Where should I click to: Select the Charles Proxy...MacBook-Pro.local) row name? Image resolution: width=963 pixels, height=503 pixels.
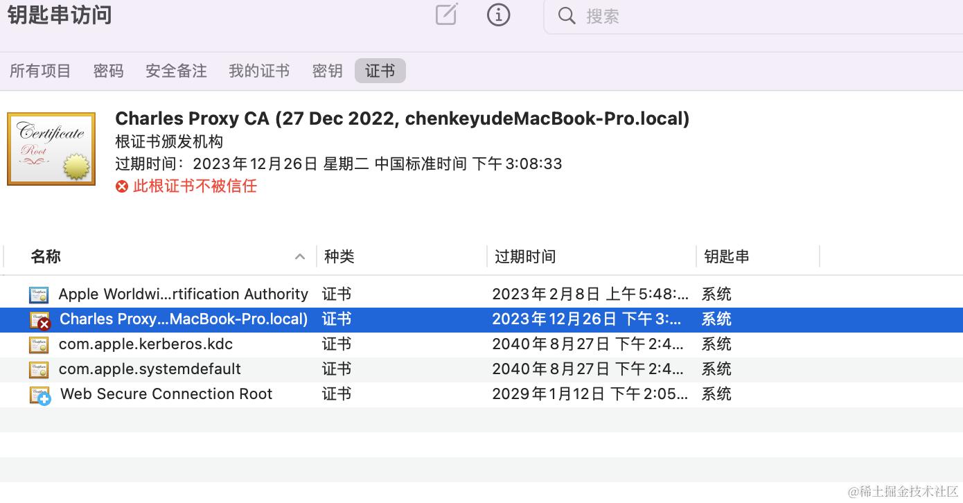184,319
